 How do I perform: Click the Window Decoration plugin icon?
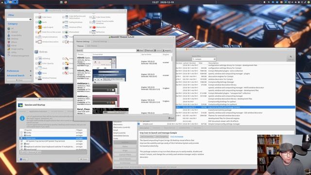(40, 42)
